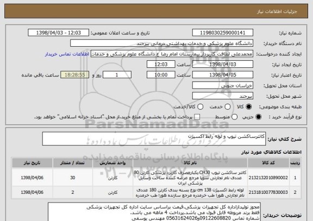
Task: Click the 1398/04/06 date in row 2
Action: [x=32, y=192]
